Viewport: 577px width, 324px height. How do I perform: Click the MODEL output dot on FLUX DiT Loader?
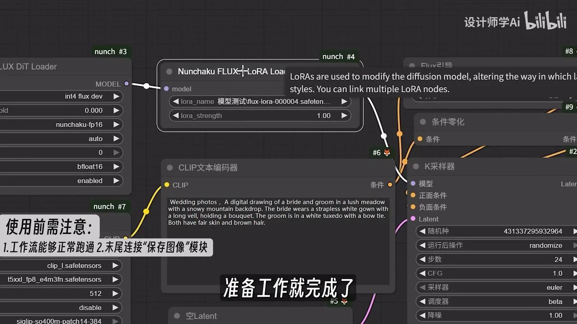[127, 84]
